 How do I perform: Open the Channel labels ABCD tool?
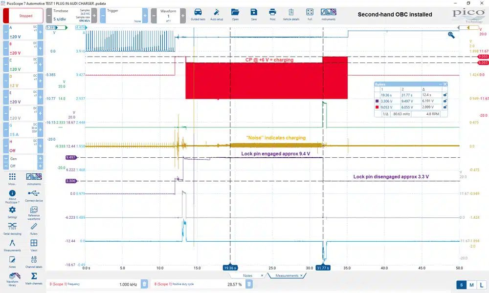tap(34, 262)
